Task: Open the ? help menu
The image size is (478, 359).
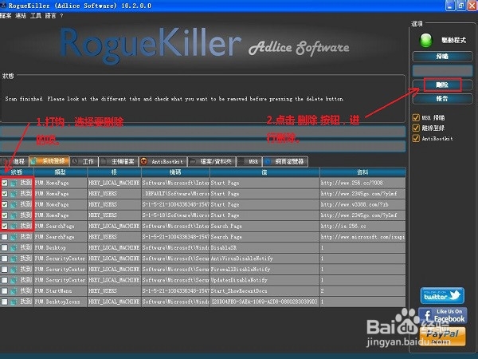Action: click(x=61, y=16)
